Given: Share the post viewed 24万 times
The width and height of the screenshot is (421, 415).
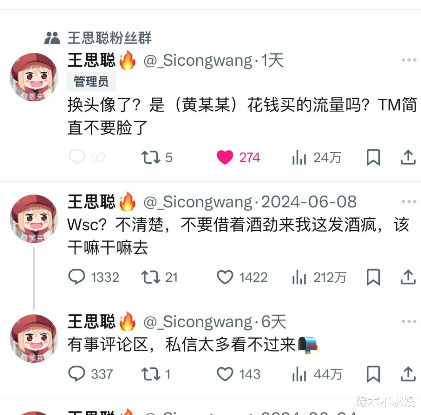Looking at the screenshot, I should pos(408,158).
